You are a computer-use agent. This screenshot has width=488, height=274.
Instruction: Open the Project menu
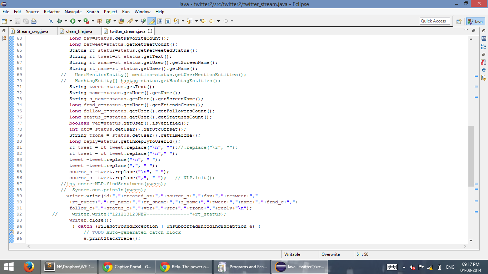[110, 12]
